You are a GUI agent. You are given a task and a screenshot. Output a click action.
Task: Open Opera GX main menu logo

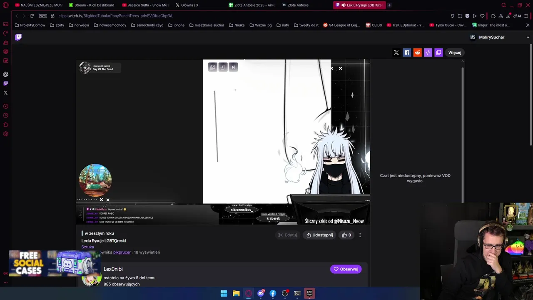(x=5, y=5)
